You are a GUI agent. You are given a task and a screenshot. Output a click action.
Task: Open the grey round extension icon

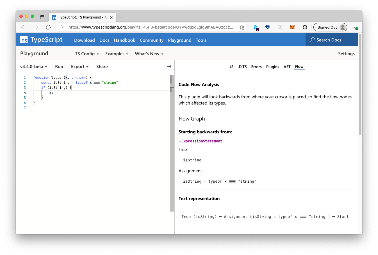[280, 27]
